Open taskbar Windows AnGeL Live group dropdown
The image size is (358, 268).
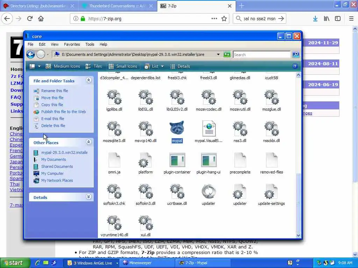pos(117,263)
